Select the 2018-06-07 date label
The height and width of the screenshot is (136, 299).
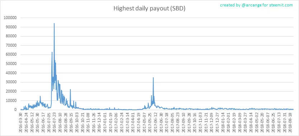(x=268, y=122)
